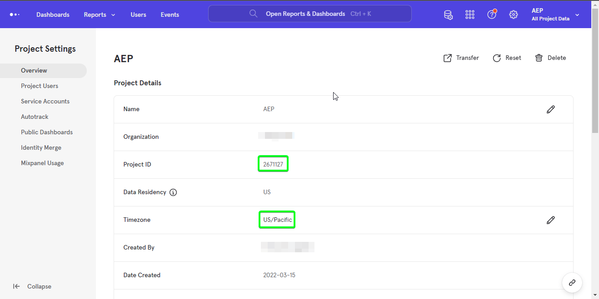Open Mixpanel Usage settings
Image resolution: width=599 pixels, height=299 pixels.
click(x=42, y=163)
